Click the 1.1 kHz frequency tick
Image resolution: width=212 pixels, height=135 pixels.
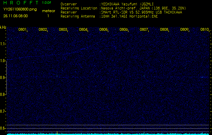click(x=3, y=44)
